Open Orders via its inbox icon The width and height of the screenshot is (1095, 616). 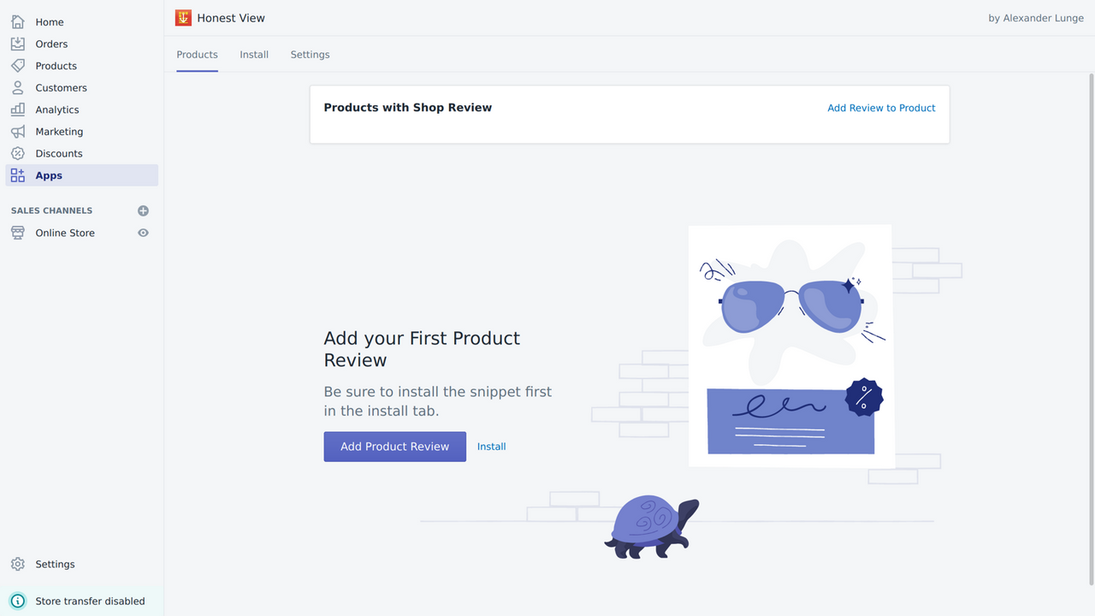click(18, 44)
